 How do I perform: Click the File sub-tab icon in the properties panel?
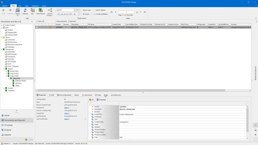[90, 99]
